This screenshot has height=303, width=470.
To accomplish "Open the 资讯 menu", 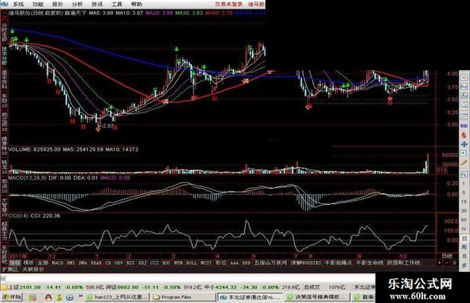I will (97, 4).
